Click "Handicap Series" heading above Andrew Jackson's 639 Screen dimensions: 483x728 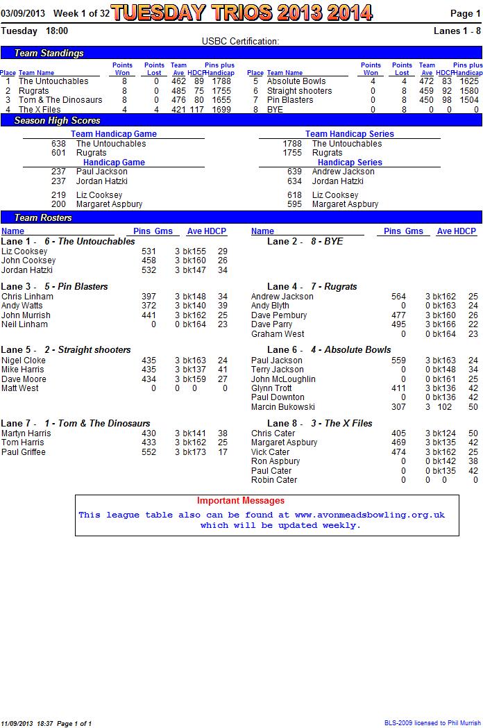pos(350,163)
